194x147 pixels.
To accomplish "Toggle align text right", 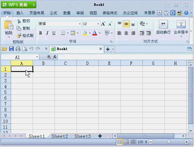I will point(133,33).
